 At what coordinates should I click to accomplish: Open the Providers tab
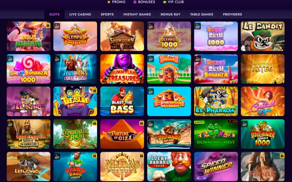[233, 14]
